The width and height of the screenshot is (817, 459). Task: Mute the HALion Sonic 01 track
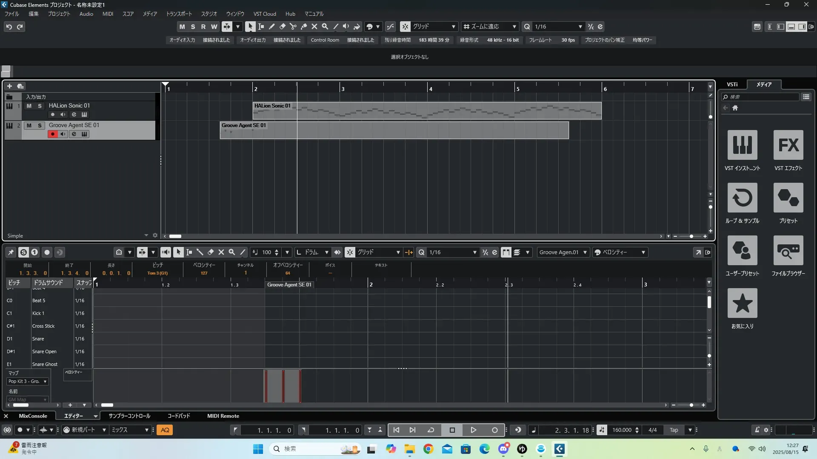29,106
